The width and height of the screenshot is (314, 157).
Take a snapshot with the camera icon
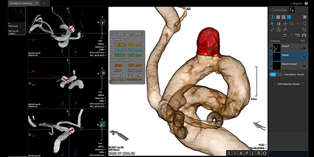tap(304, 35)
